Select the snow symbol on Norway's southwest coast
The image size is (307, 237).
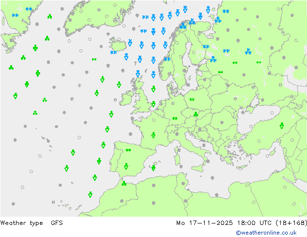pyautogui.click(x=167, y=59)
